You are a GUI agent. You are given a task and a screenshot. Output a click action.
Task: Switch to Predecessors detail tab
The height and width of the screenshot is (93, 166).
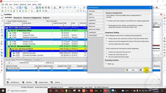pyautogui.click(x=28, y=60)
